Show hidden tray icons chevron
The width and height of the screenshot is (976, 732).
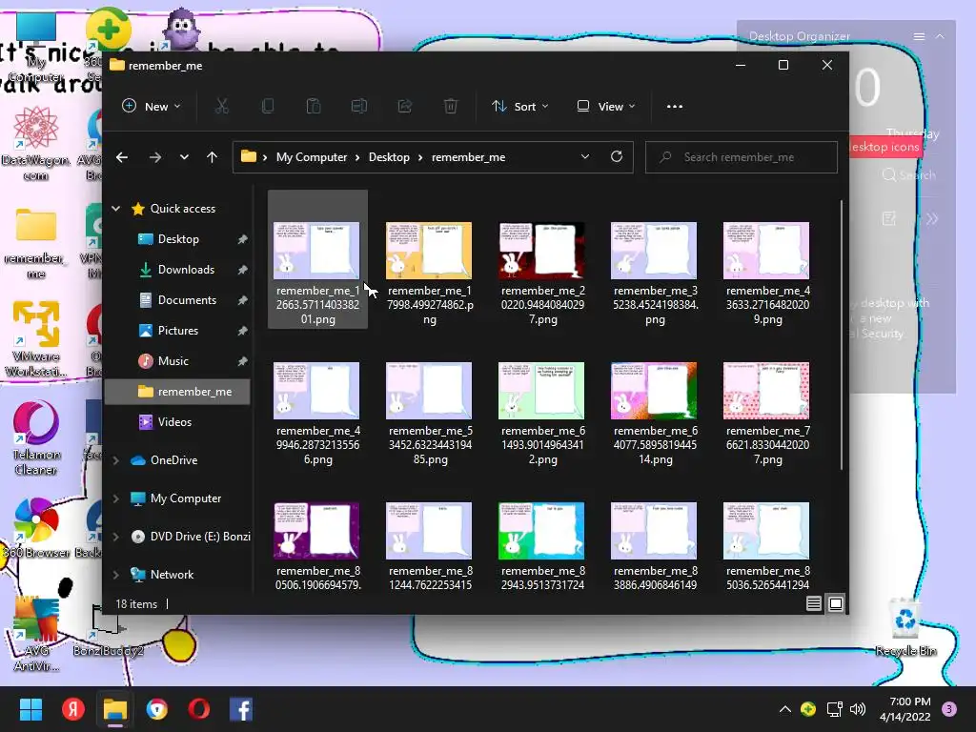pos(785,709)
